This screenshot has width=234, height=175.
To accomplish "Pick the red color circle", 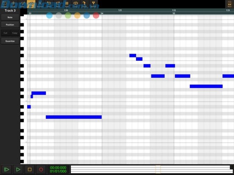I will tap(96, 16).
